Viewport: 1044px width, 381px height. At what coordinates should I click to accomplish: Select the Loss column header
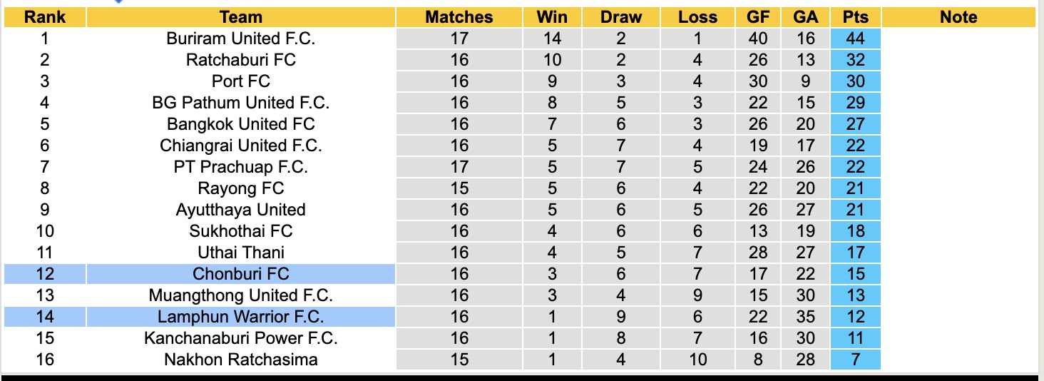[x=697, y=17]
